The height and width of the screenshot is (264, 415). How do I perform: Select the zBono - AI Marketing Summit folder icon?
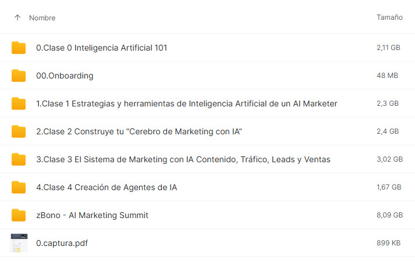click(19, 215)
